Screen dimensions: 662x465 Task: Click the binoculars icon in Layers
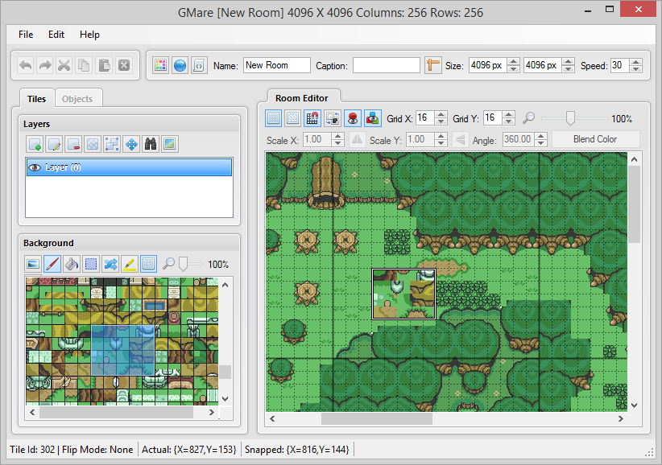point(151,144)
